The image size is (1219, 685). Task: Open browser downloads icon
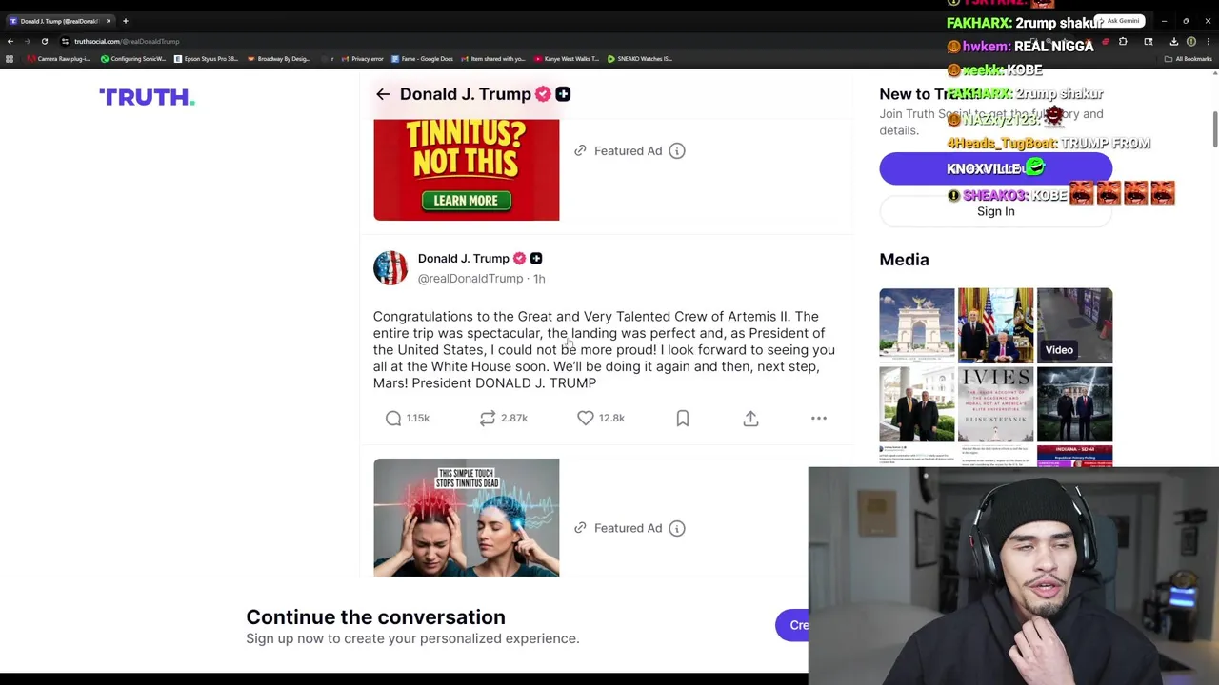(x=1173, y=41)
